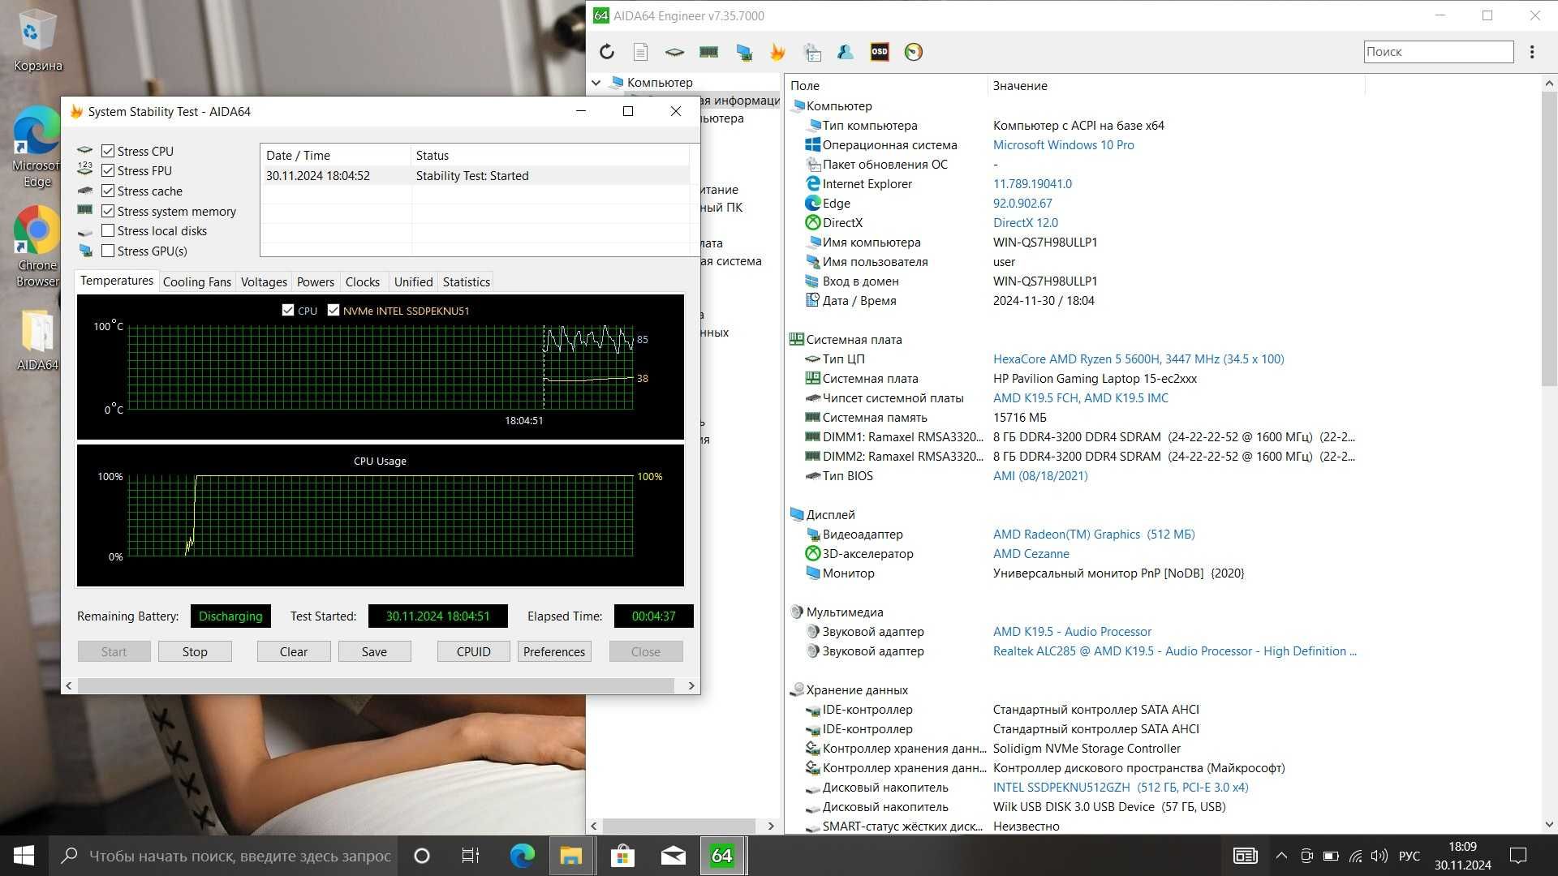This screenshot has height=876, width=1558.
Task: Open Microsoft Windows 10 Pro link
Action: pyautogui.click(x=1063, y=145)
